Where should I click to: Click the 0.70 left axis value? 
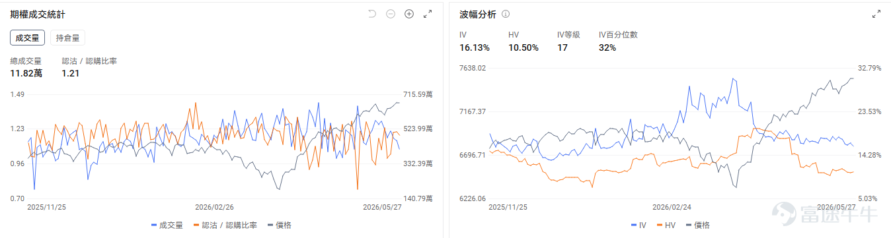[x=17, y=198]
